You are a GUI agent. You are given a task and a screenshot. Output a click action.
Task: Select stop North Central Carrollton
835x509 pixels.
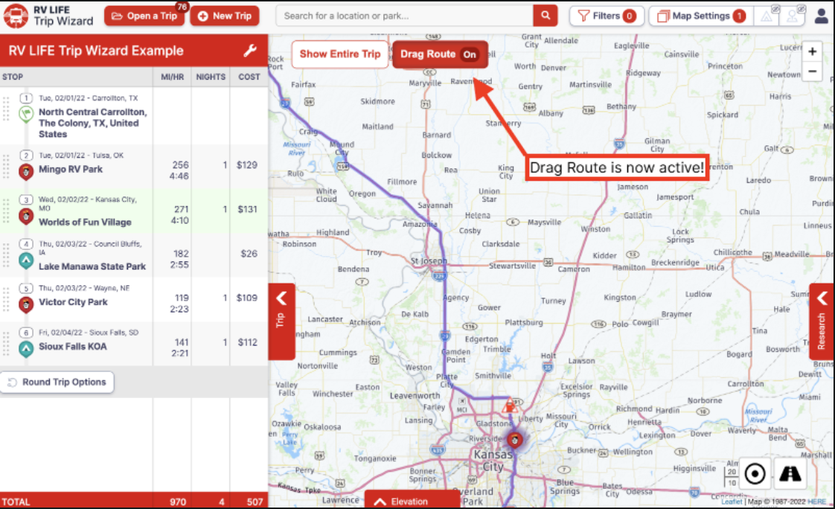[x=93, y=123]
